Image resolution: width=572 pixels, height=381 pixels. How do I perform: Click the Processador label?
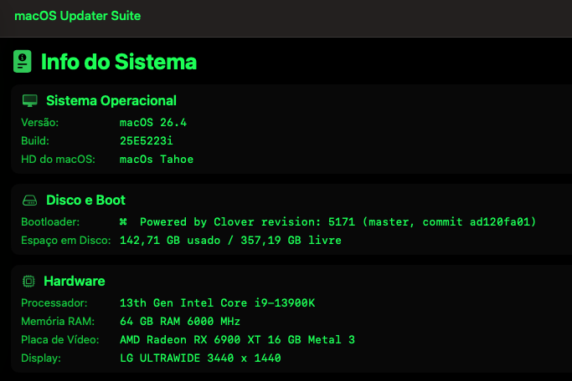point(54,302)
